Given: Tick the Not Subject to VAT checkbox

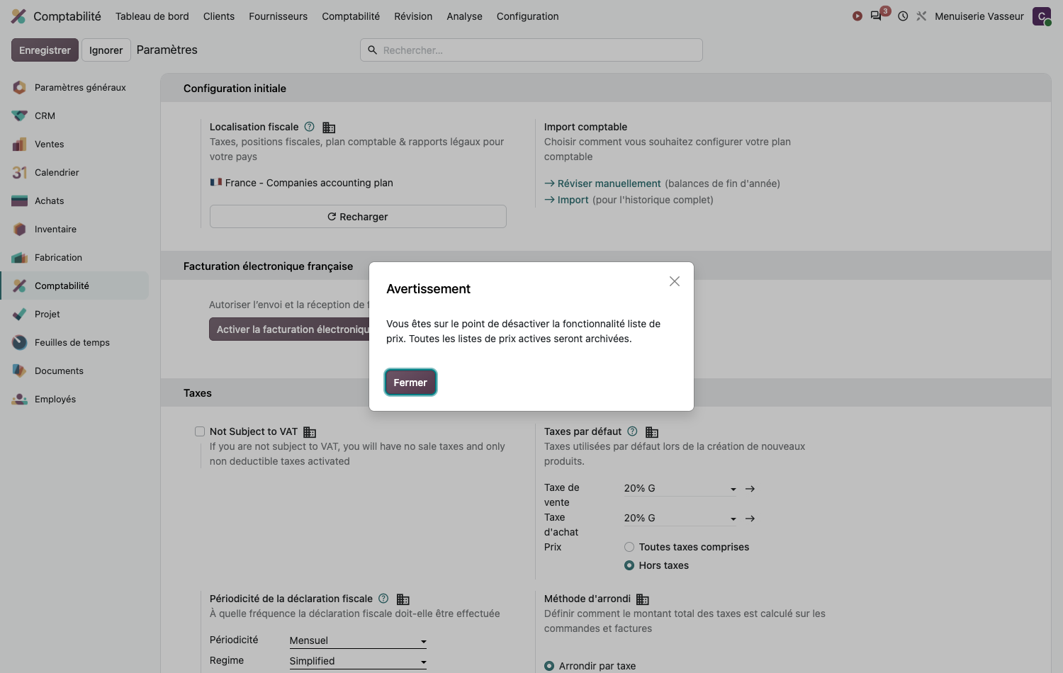Looking at the screenshot, I should point(200,431).
